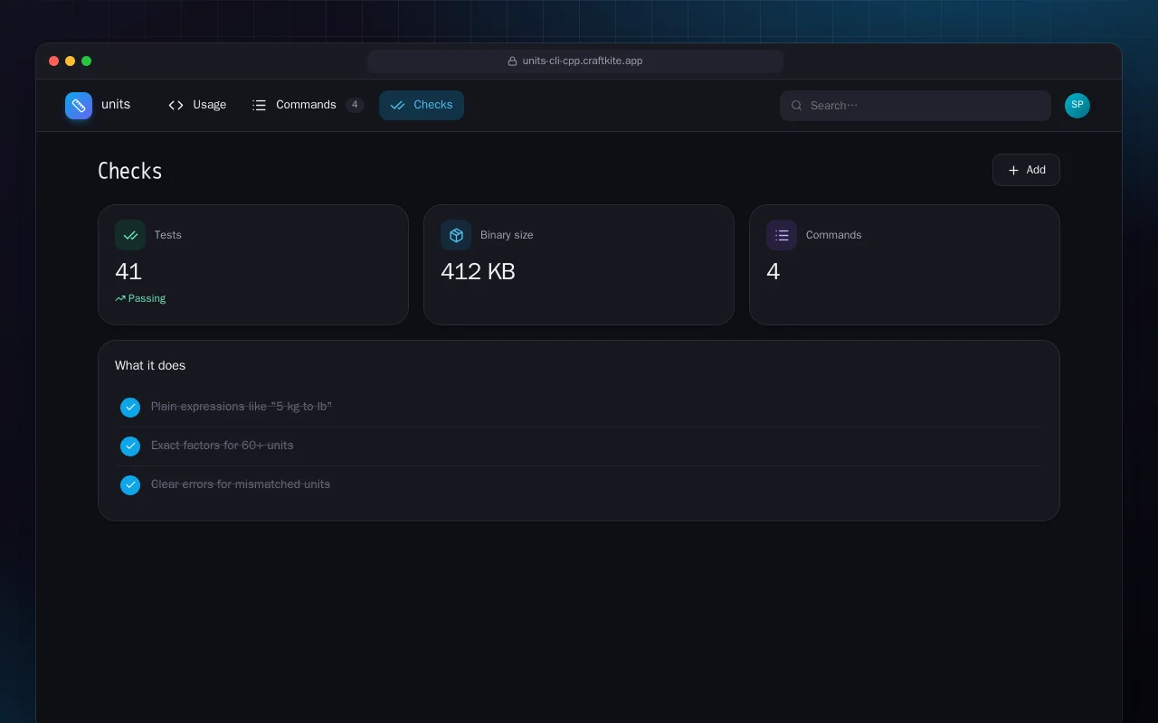1158x723 pixels.
Task: Click the green Passing status text
Action: coord(147,298)
